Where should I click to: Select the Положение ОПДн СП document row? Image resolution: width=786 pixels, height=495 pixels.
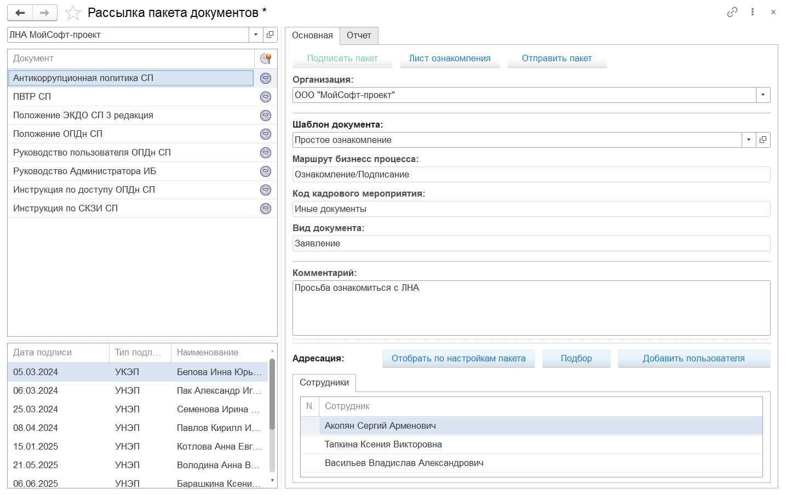pos(131,134)
